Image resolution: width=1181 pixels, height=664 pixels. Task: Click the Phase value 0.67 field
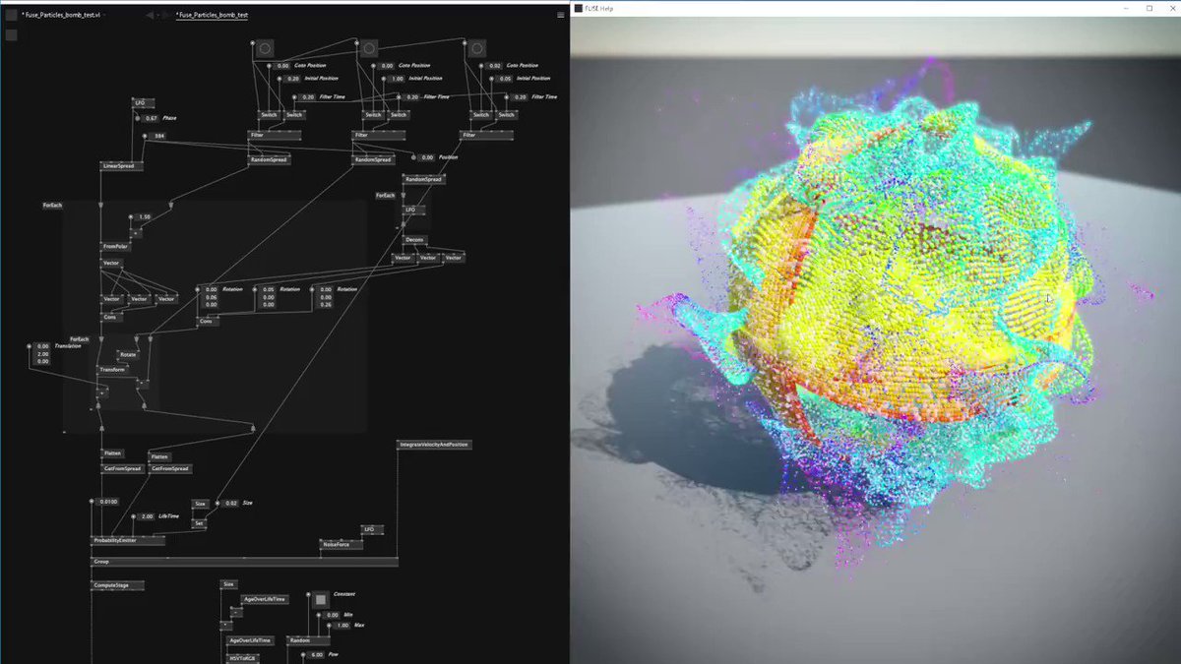point(152,118)
